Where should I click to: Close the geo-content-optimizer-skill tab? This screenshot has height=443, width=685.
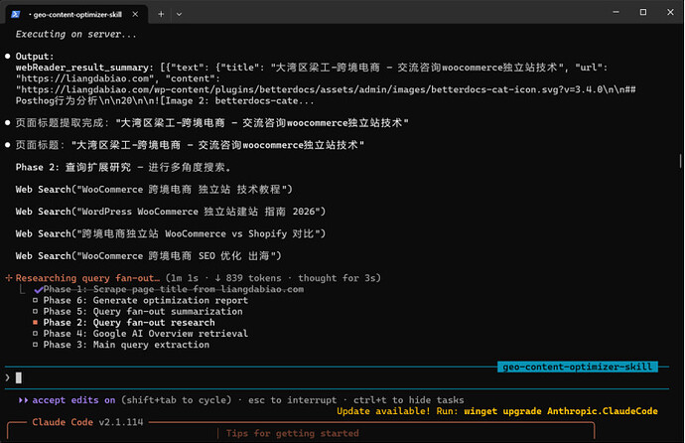click(x=135, y=15)
